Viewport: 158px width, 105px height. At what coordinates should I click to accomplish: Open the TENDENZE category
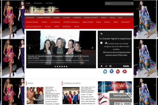pyautogui.click(x=67, y=27)
